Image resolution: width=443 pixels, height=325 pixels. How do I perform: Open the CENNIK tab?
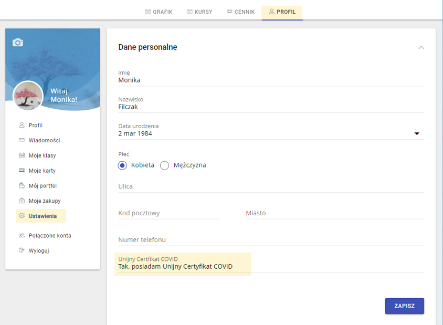[x=241, y=12]
